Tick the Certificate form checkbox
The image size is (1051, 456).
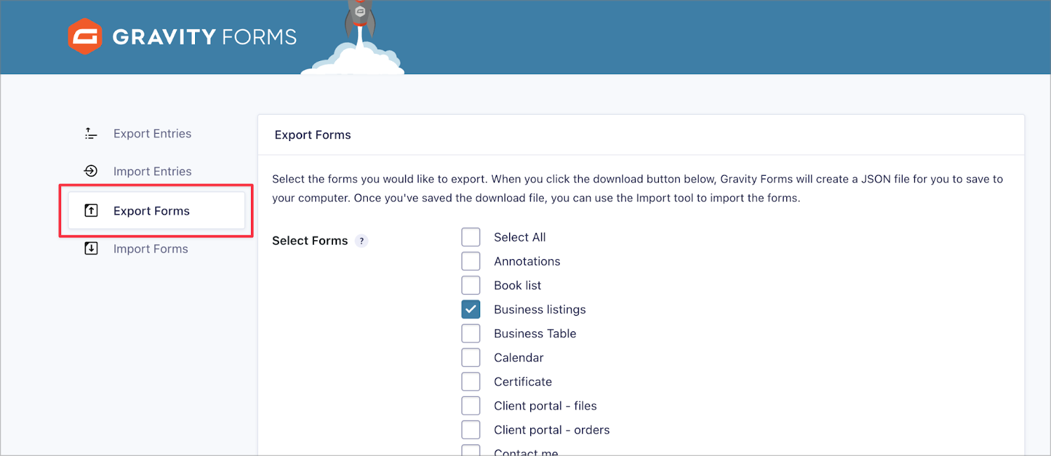[471, 382]
